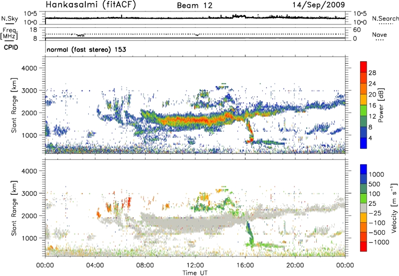The height and width of the screenshot is (276, 399).
Task: Click the Slant Range label of power panel
Action: pos(14,105)
